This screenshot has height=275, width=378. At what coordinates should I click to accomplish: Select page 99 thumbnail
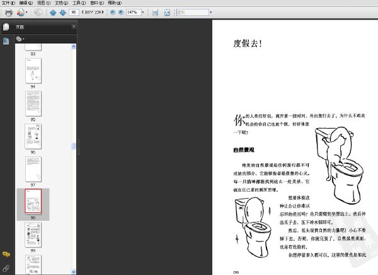pyautogui.click(x=33, y=235)
